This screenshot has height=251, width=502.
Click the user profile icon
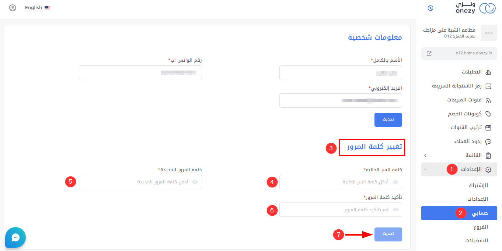pyautogui.click(x=13, y=8)
